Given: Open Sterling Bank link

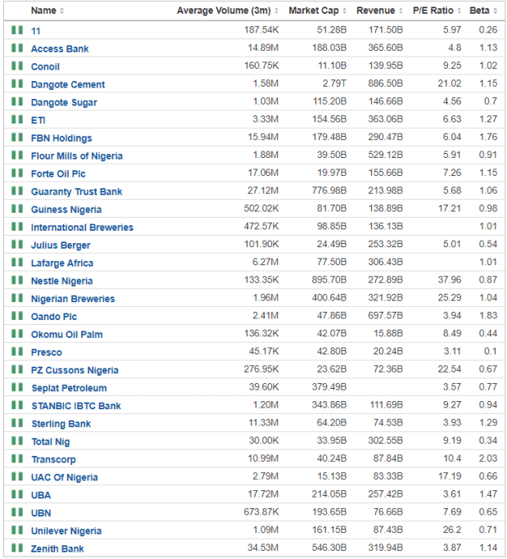Looking at the screenshot, I should 61,424.
